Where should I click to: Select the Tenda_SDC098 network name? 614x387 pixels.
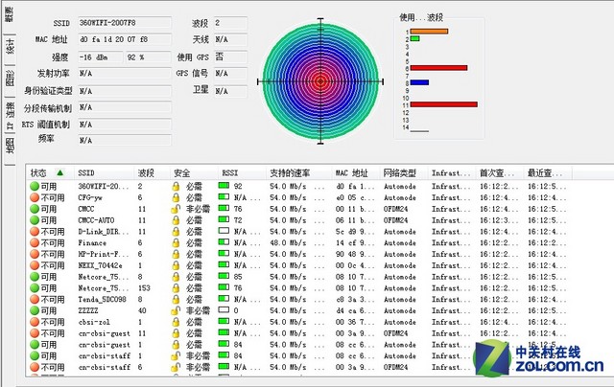(x=102, y=300)
